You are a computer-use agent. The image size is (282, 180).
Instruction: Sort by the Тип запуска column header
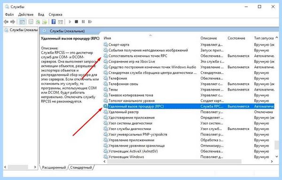[x=264, y=38]
